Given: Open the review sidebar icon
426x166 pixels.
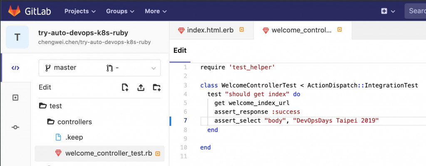Looking at the screenshot, I should tap(15, 98).
